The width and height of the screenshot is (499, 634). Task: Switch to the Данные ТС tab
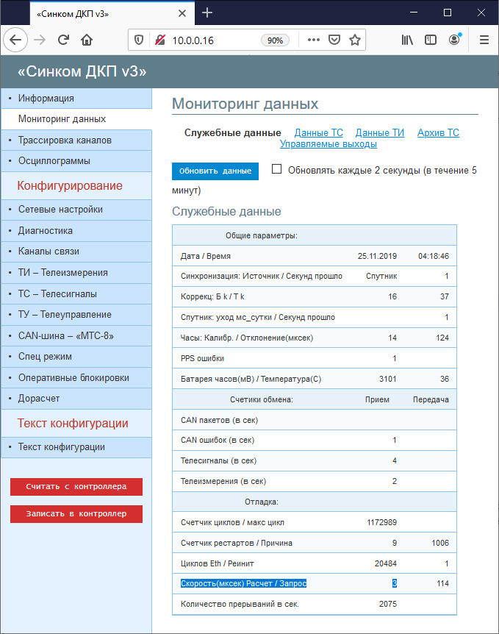(318, 133)
